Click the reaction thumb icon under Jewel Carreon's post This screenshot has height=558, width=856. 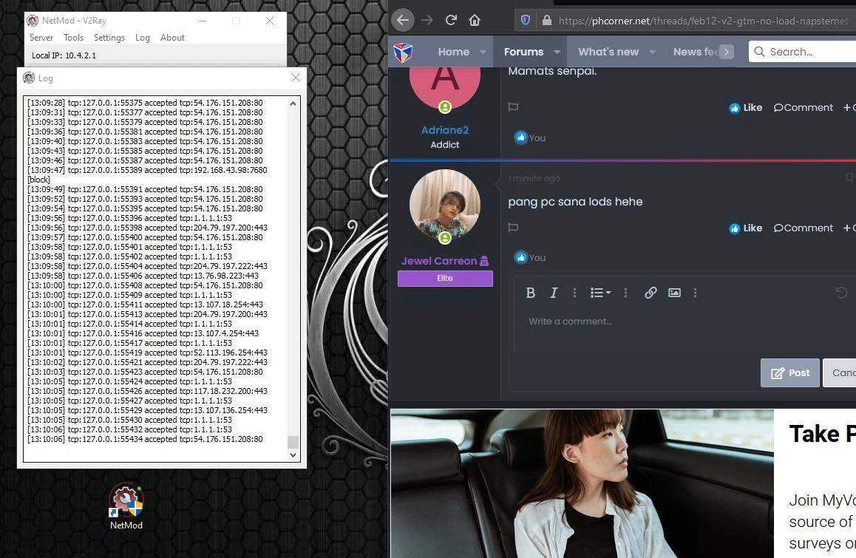520,257
